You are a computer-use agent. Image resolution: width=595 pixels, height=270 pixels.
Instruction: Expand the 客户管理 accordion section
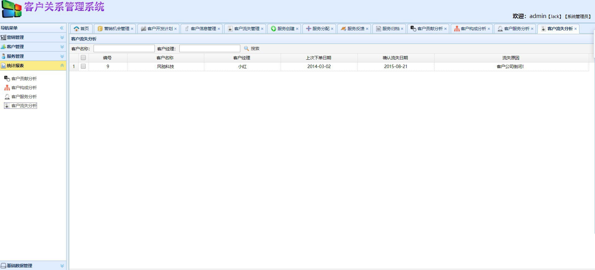[62, 47]
